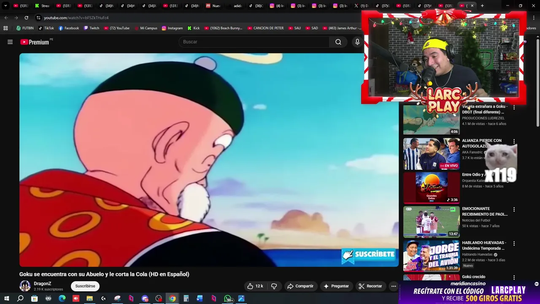Open options for the Vegeta extraña a Goku video
This screenshot has height=304, width=540.
point(514,107)
